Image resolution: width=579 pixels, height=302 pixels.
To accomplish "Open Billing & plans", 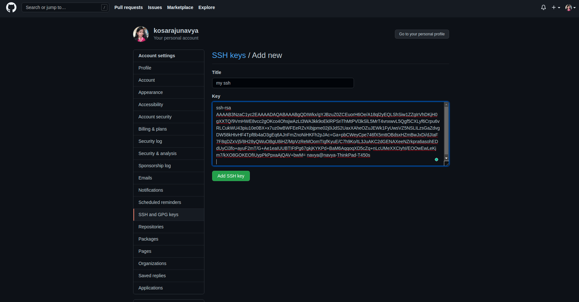I will pyautogui.click(x=169, y=129).
